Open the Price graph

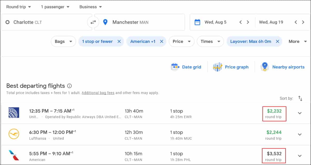231,67
